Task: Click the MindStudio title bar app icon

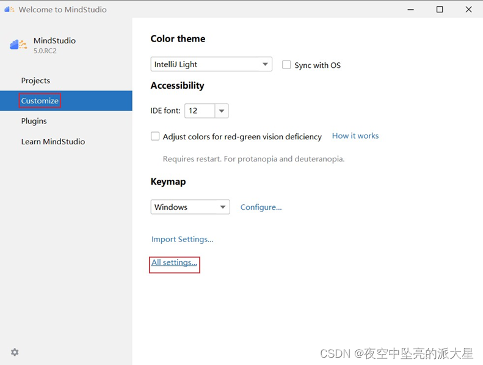Action: click(9, 9)
